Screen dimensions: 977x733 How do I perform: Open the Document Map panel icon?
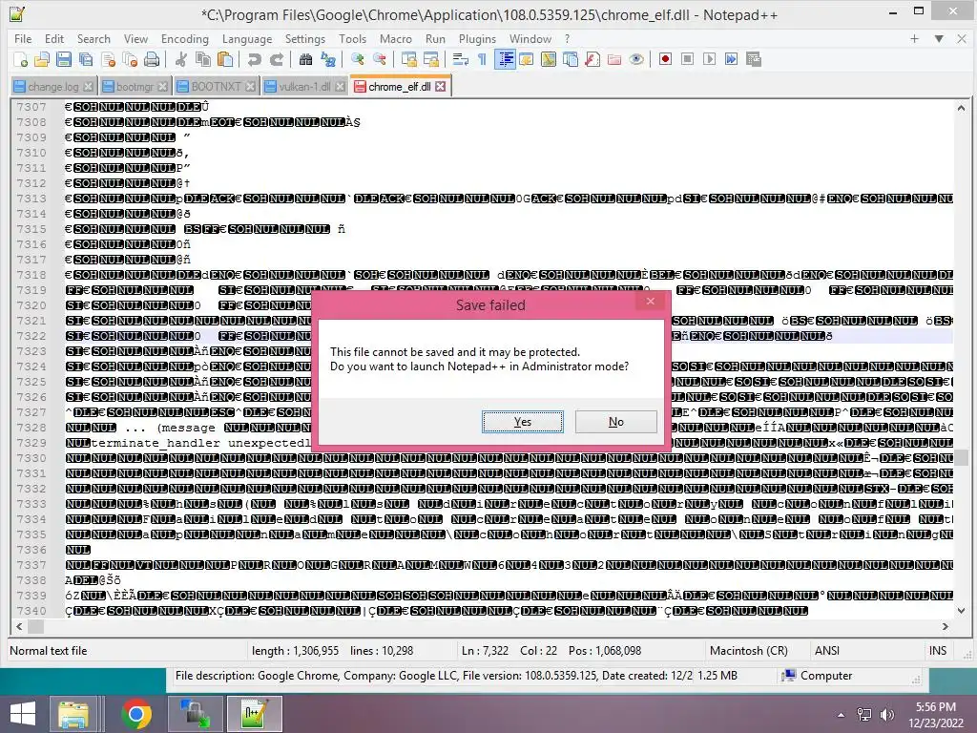[x=548, y=59]
